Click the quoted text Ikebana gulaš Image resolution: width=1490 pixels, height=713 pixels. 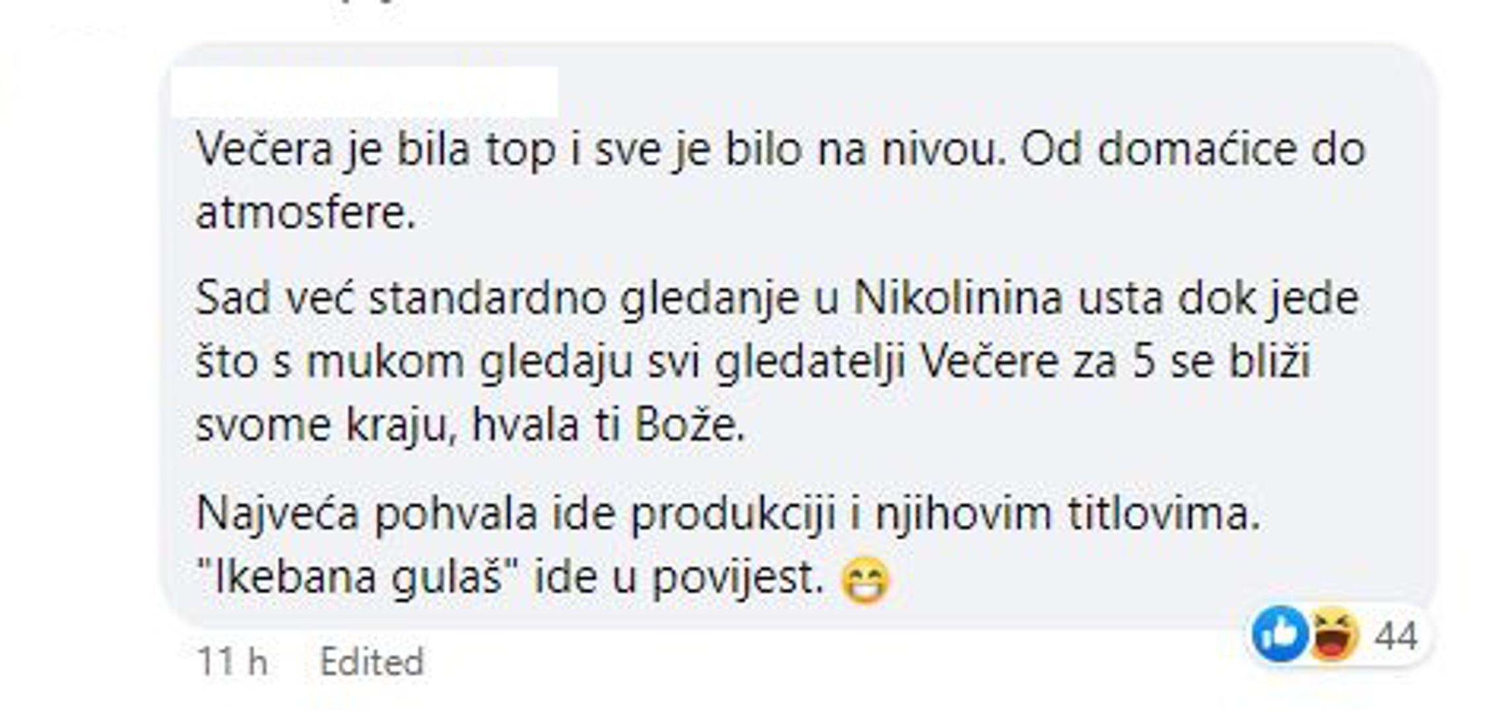362,578
